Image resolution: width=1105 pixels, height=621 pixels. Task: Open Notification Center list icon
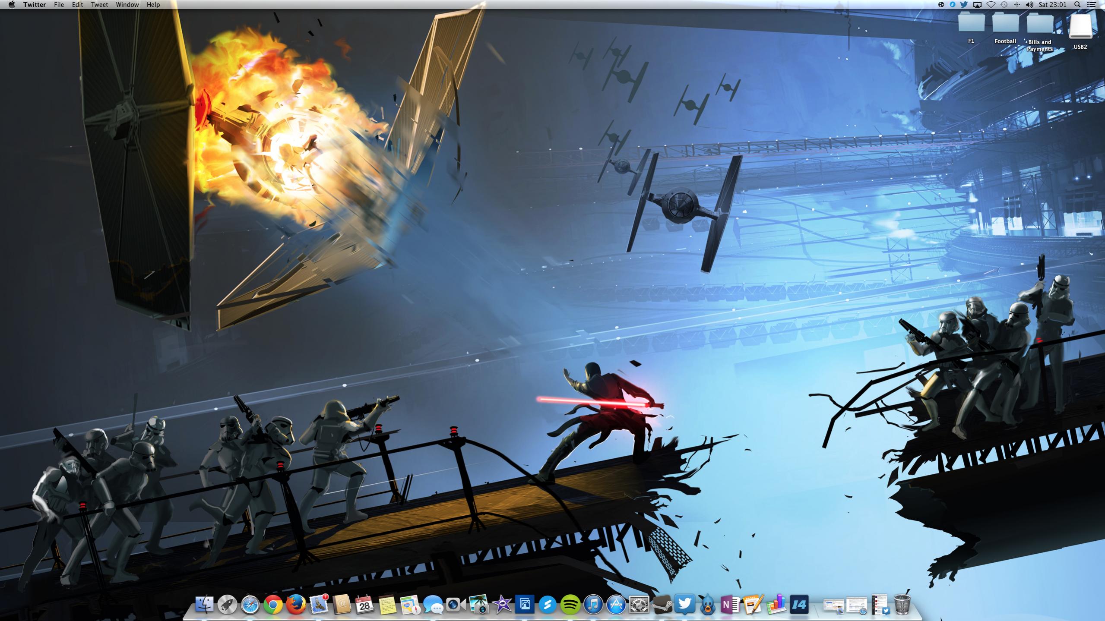(x=1092, y=4)
